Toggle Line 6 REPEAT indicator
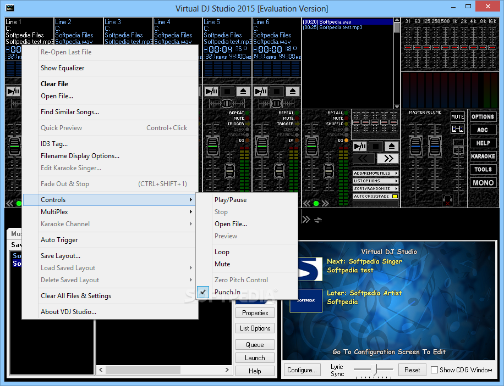 pos(297,113)
